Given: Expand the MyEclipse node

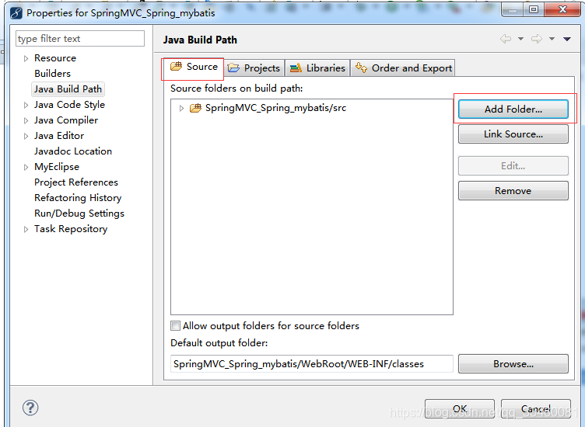Looking at the screenshot, I should (x=26, y=167).
